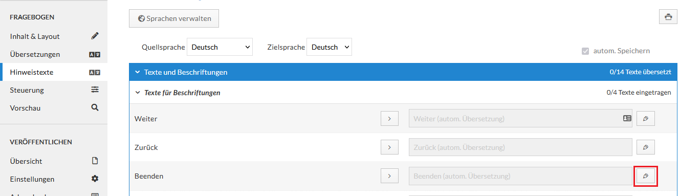
Task: Click the Beenden translation input field
Action: [x=521, y=176]
